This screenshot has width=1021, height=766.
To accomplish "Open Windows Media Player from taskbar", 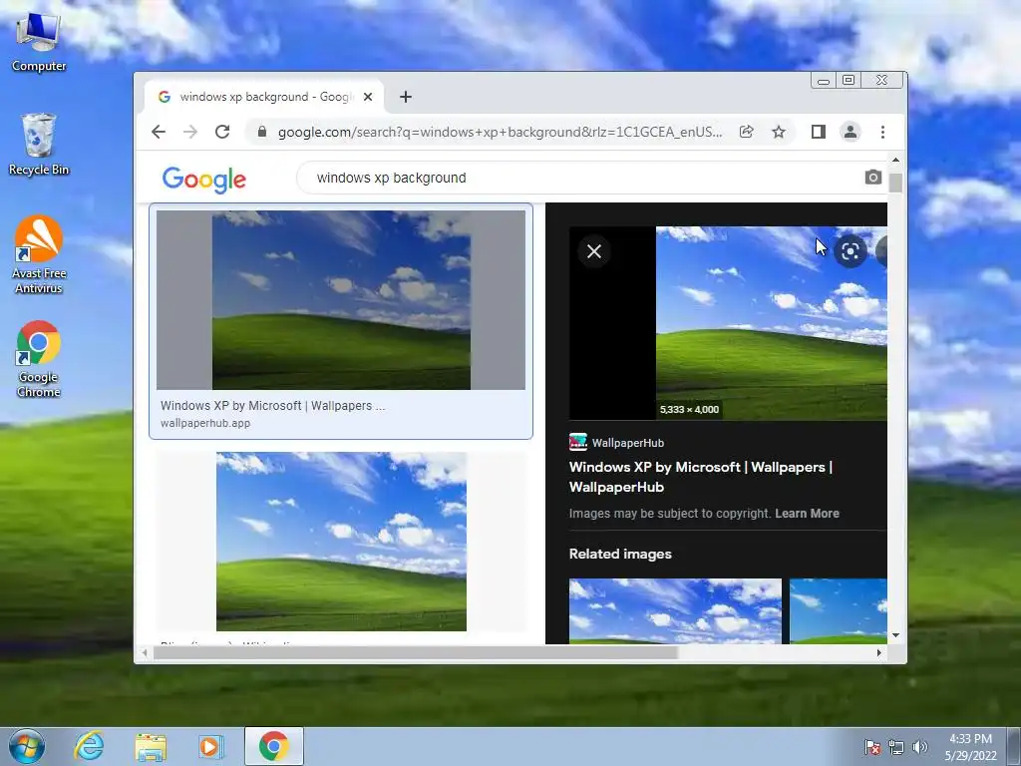I will (211, 746).
